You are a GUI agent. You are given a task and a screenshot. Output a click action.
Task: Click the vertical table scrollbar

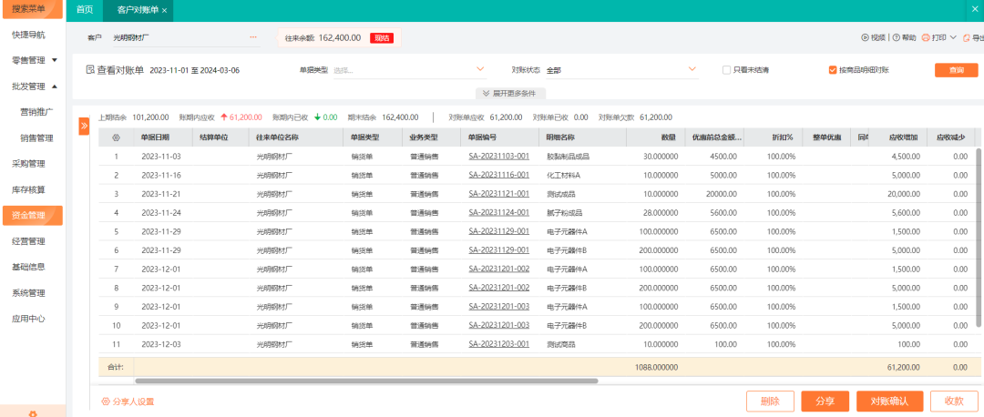pos(979,237)
